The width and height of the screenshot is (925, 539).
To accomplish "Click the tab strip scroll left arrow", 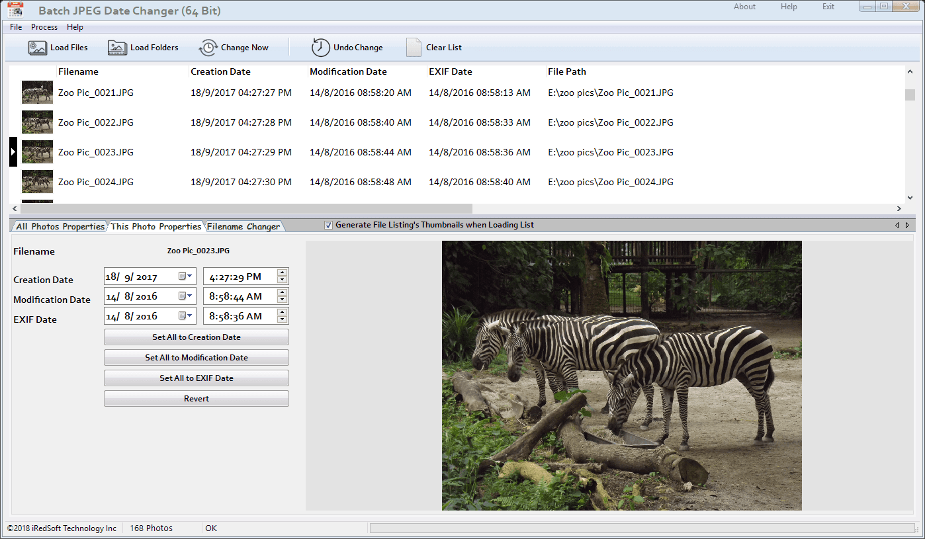I will 897,226.
